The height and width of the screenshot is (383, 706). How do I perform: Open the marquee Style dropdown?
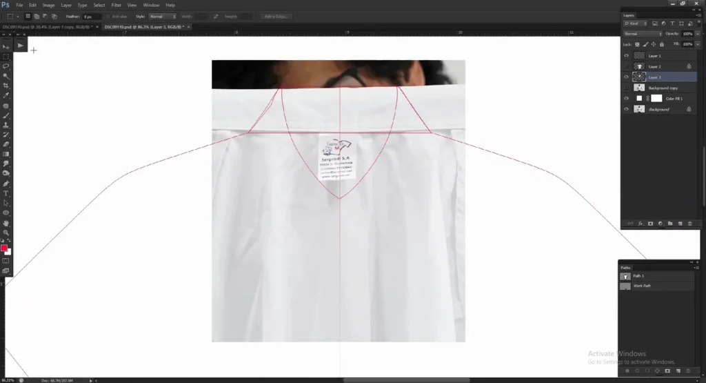163,16
